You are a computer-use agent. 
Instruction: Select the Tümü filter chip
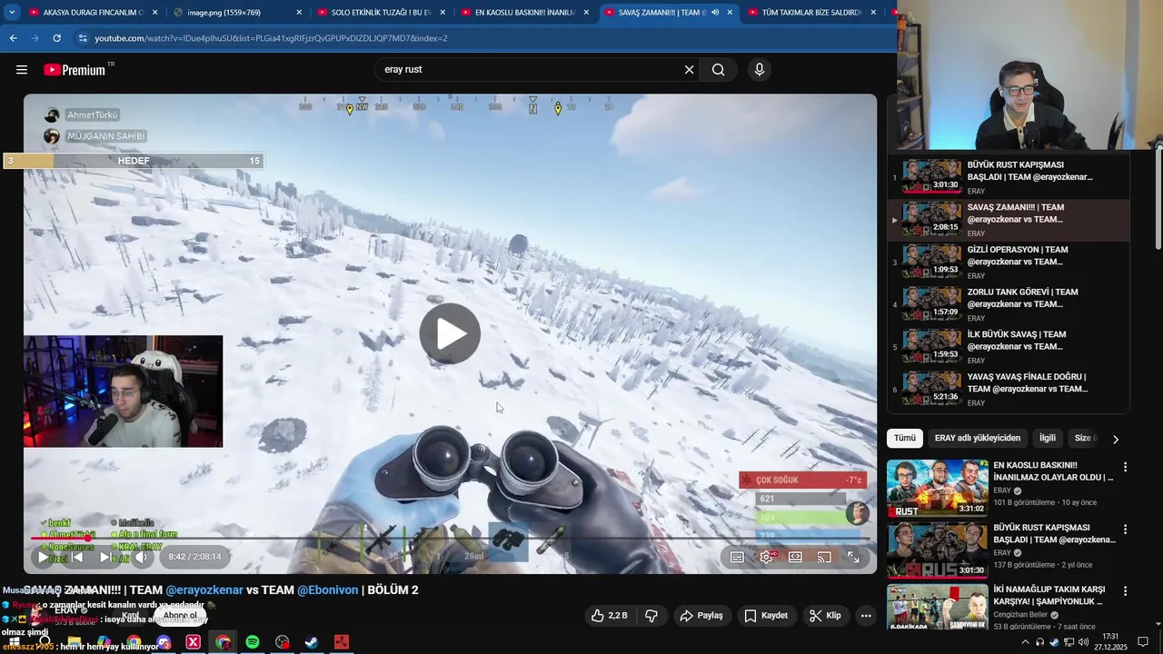coord(905,438)
